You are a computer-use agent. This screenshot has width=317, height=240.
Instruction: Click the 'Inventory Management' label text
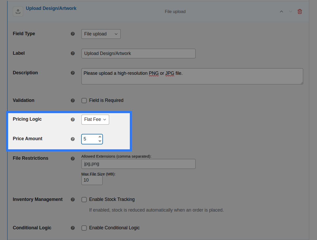click(38, 199)
